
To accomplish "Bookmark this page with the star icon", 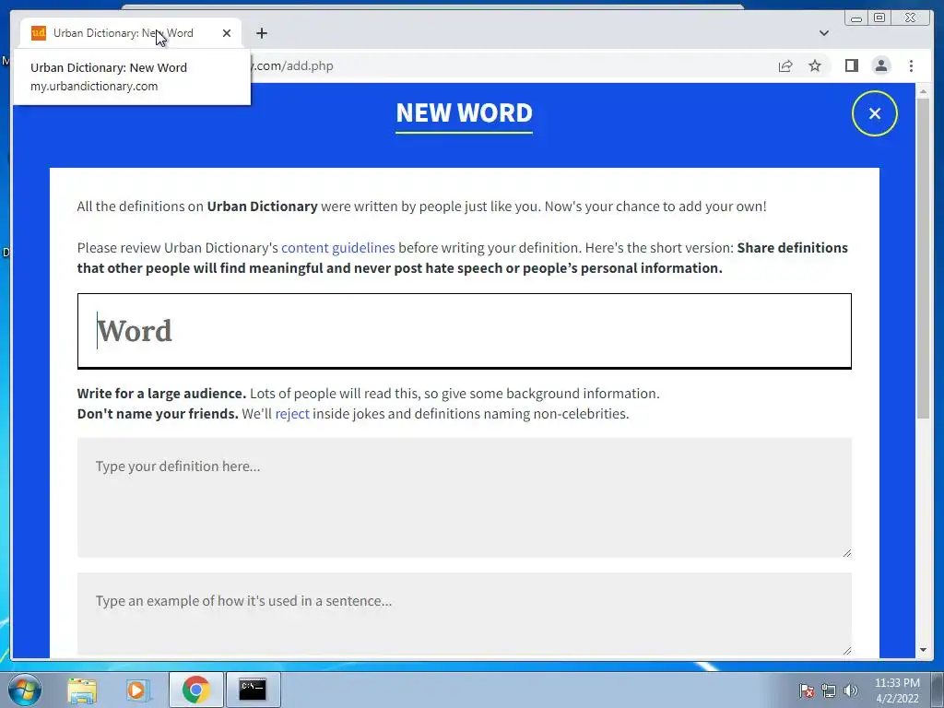I will pos(815,65).
